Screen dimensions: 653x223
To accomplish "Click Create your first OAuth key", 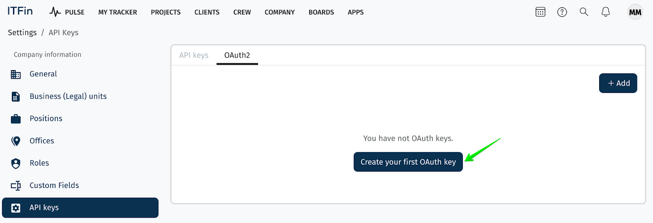I will click(x=408, y=162).
